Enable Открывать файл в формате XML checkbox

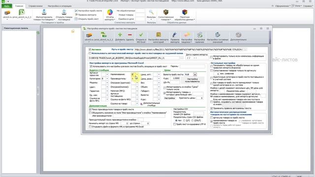[x=90, y=127]
